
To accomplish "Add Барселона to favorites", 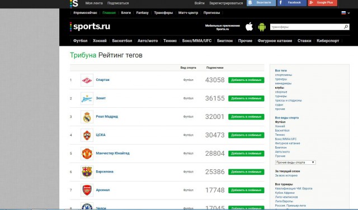I will [246, 172].
